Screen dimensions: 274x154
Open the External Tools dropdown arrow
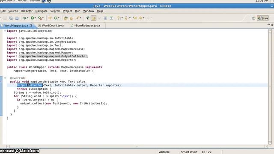pos(43,18)
